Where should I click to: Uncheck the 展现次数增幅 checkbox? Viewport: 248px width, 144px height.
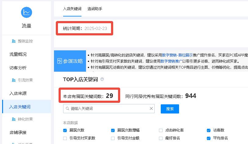[x=113, y=130]
